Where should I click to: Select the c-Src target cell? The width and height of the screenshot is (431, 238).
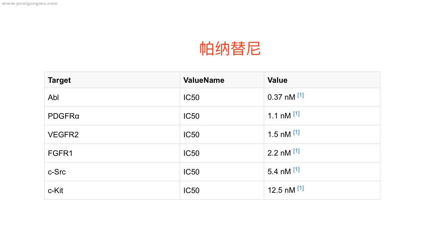click(x=57, y=172)
